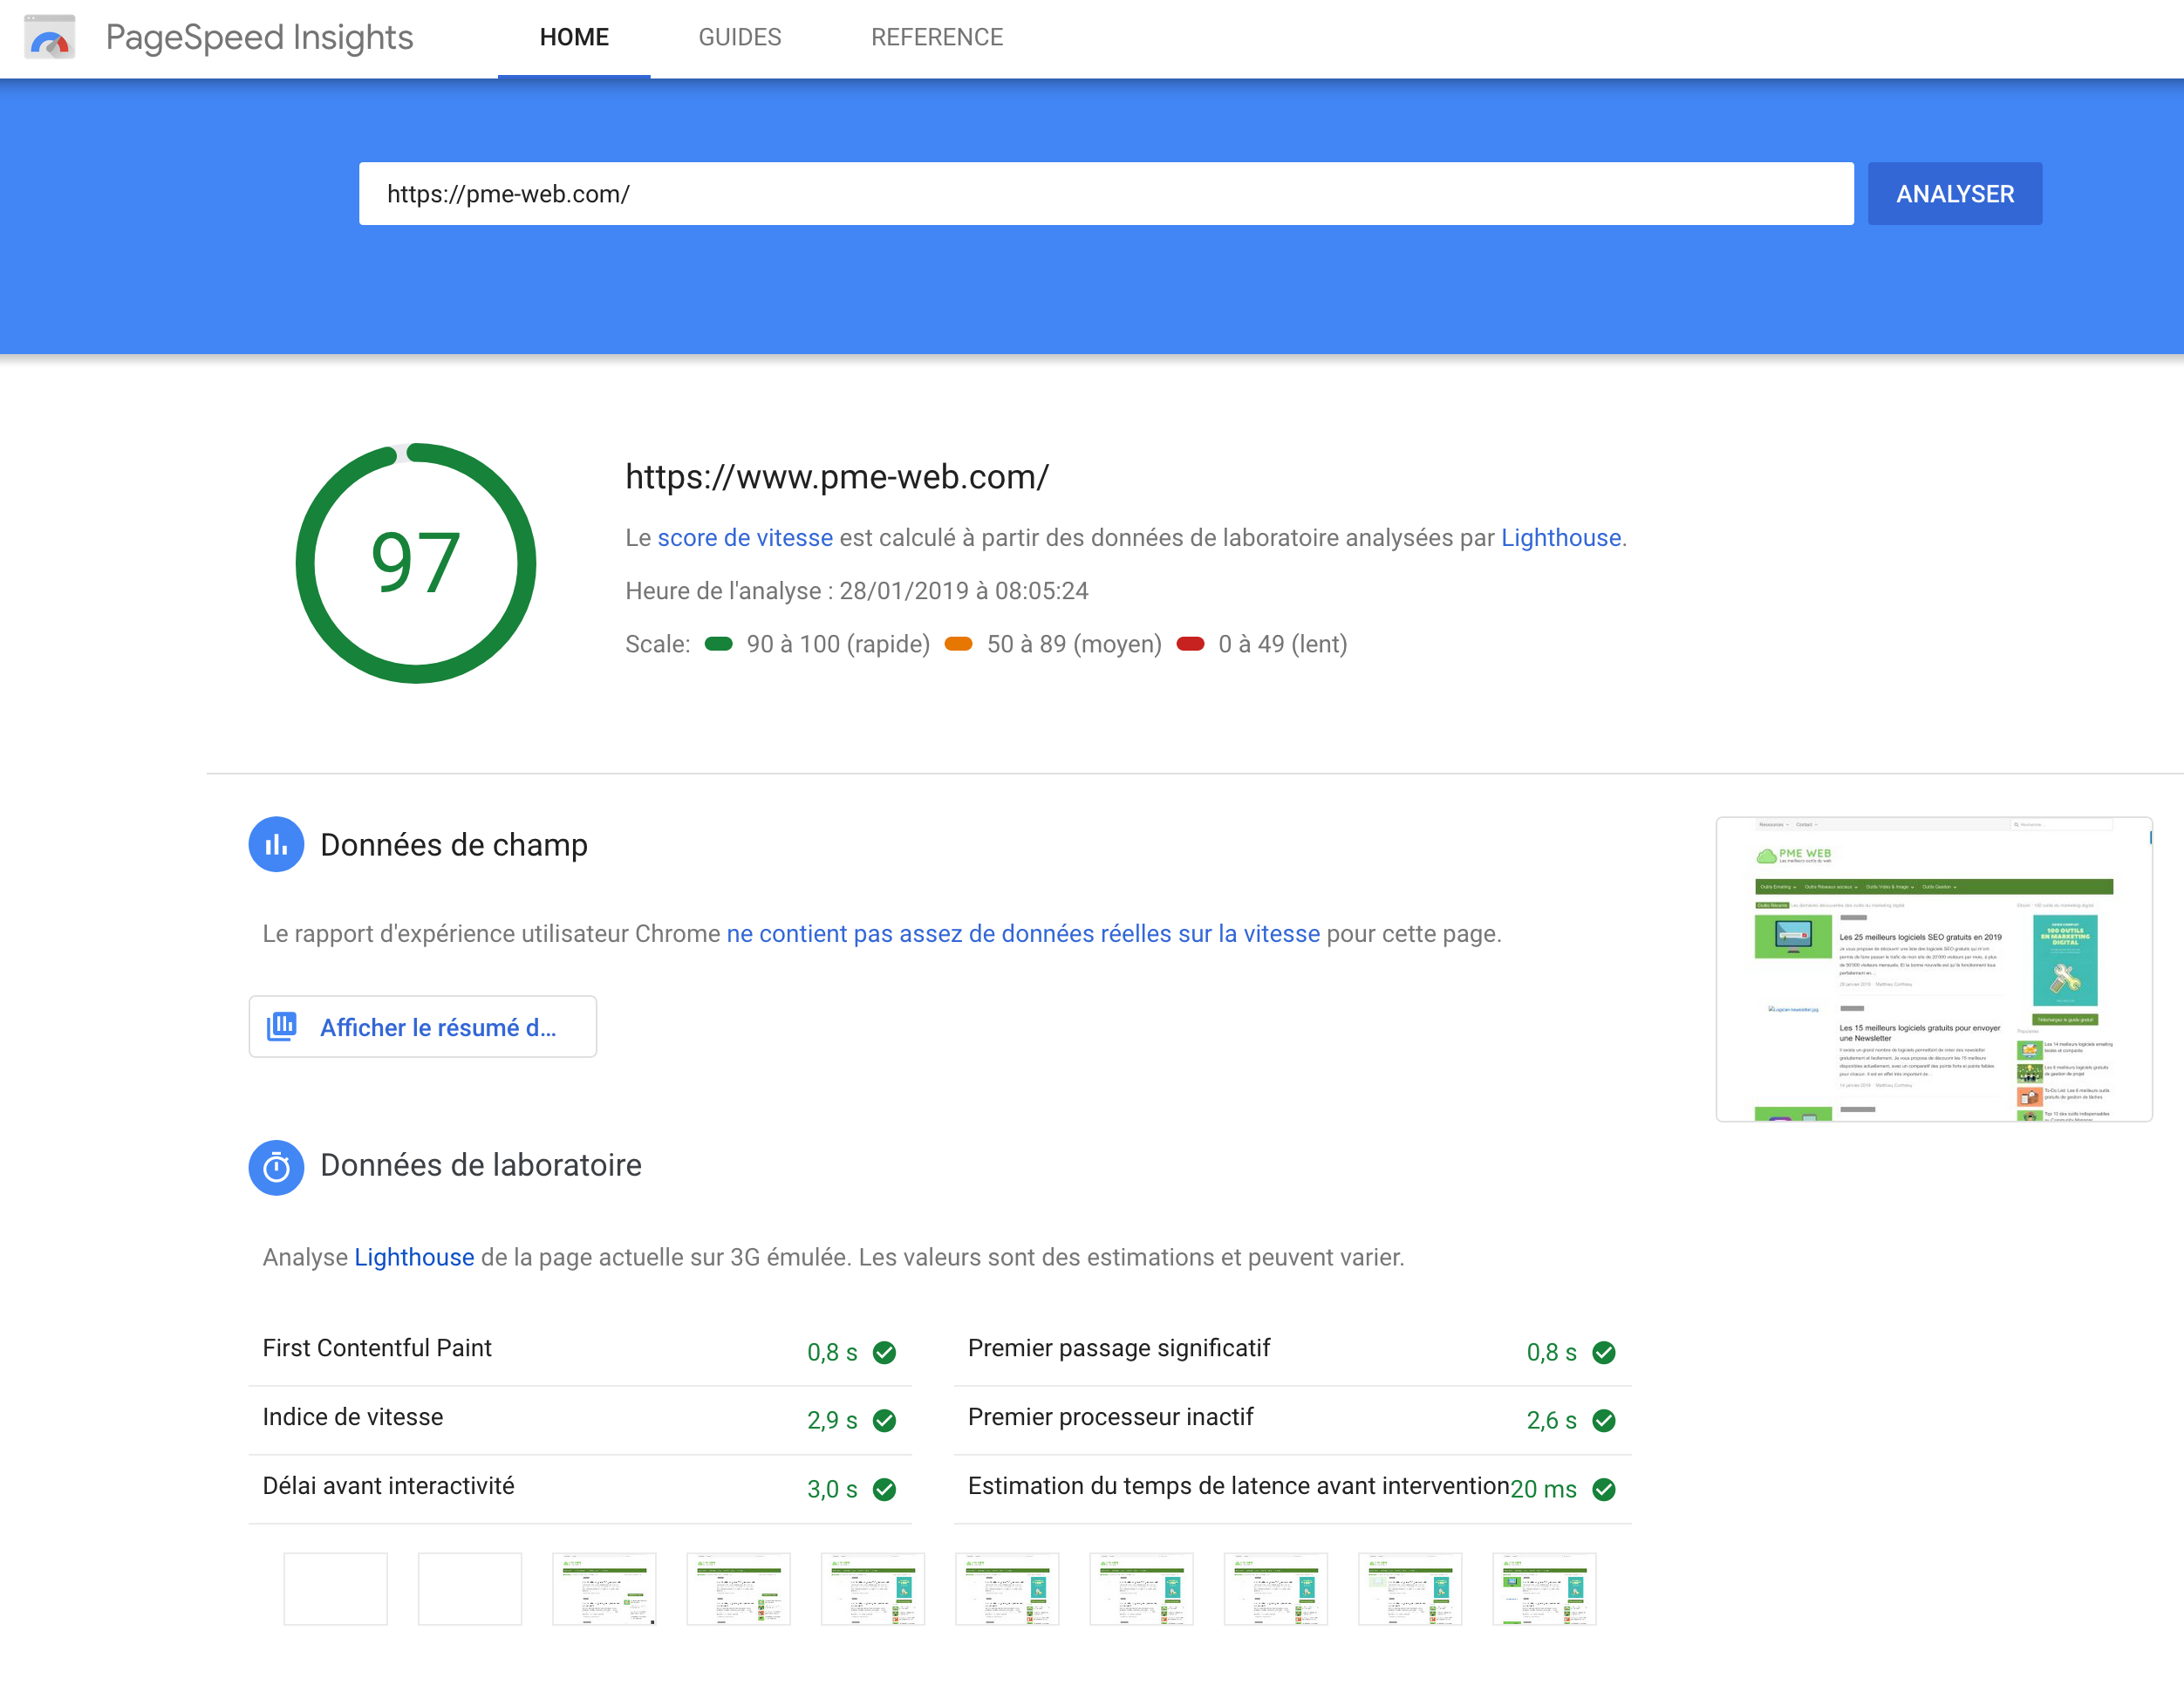Click First Contentful Paint green checkmark

884,1352
